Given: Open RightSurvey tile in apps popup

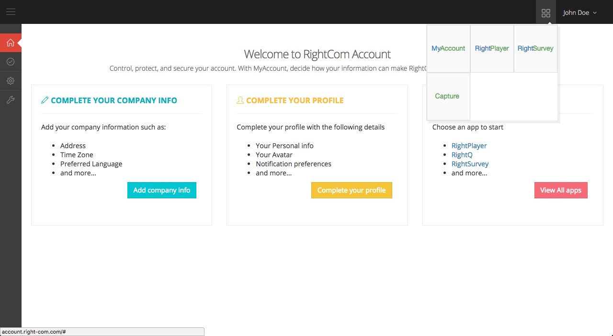Looking at the screenshot, I should [535, 48].
